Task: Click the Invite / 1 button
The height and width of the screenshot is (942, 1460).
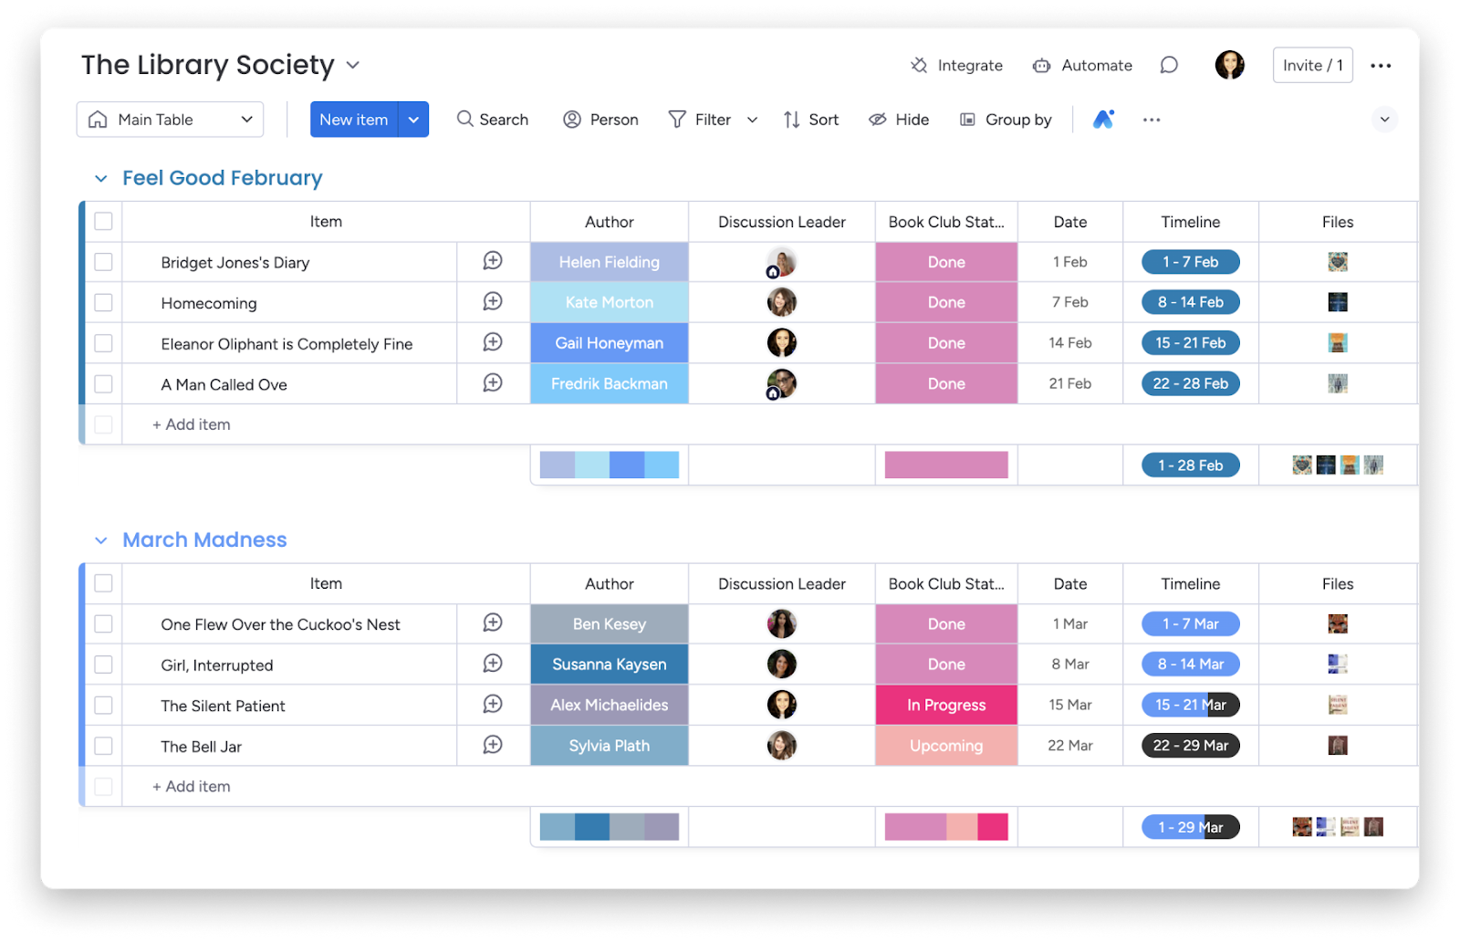Action: 1312,65
